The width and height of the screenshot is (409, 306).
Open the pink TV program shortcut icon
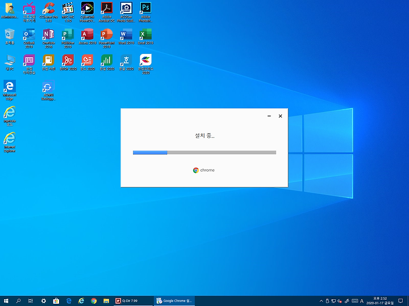29,12
